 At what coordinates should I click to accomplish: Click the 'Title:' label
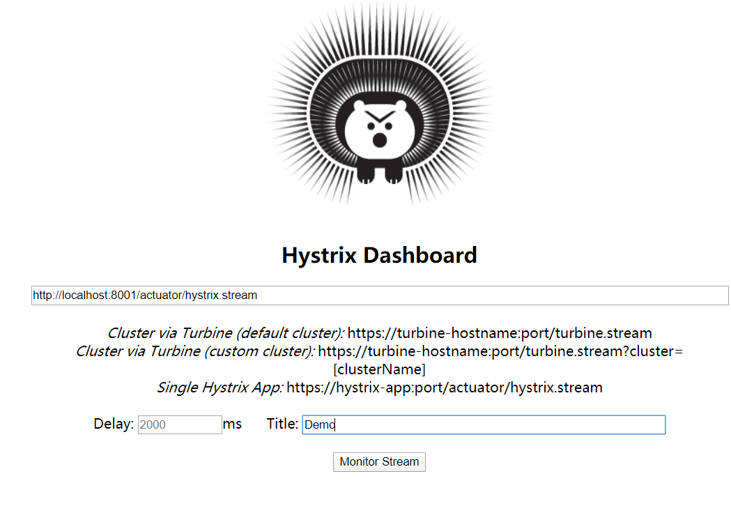pos(282,424)
